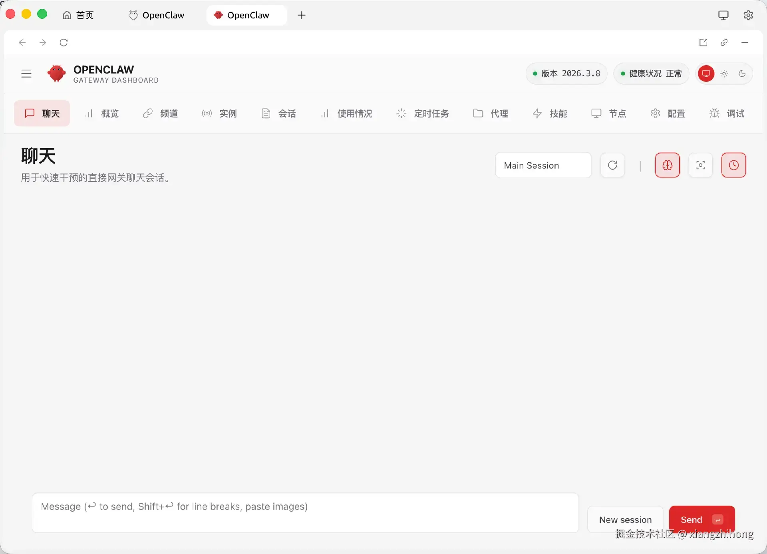Start a New session
This screenshot has height=554, width=767.
625,519
